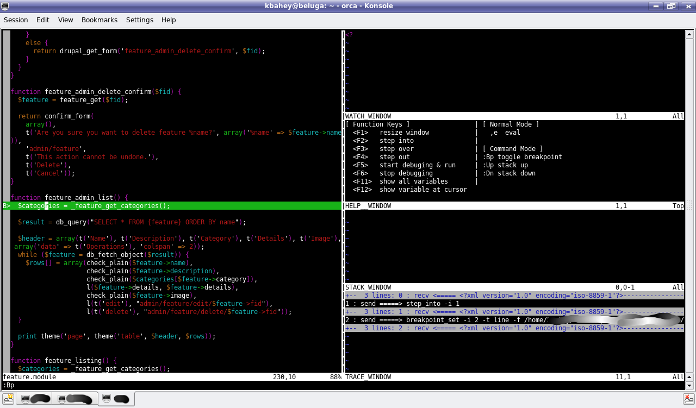
Task: Click the '[ Function Keys ]' heading
Action: (x=378, y=124)
